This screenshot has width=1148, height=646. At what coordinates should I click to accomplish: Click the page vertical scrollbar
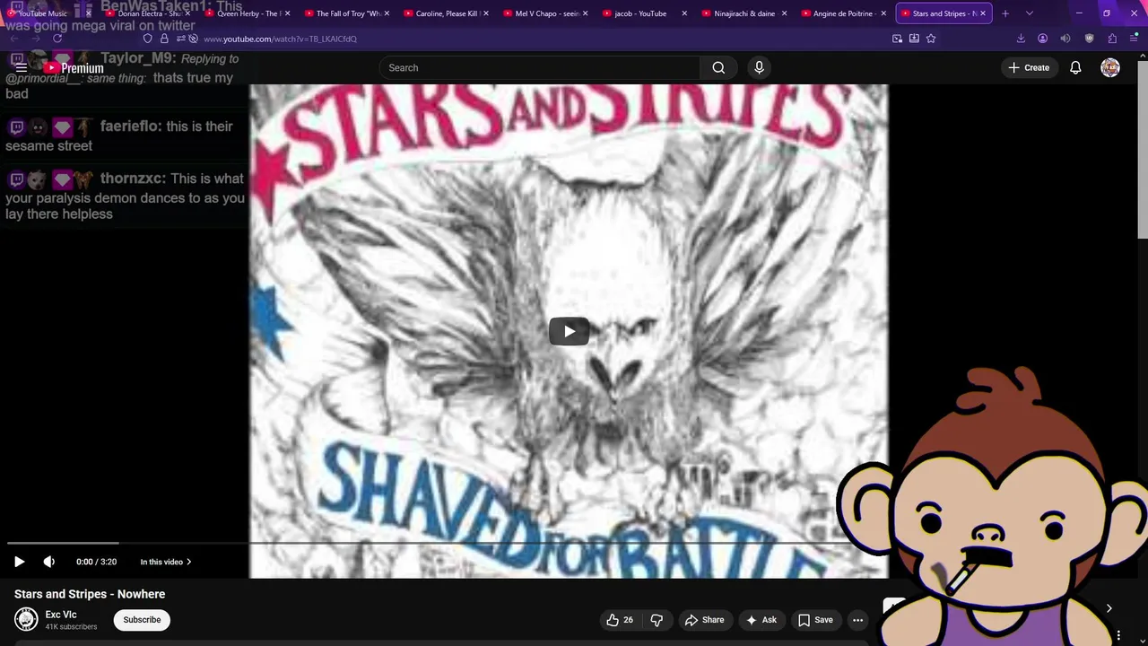coord(1143,148)
